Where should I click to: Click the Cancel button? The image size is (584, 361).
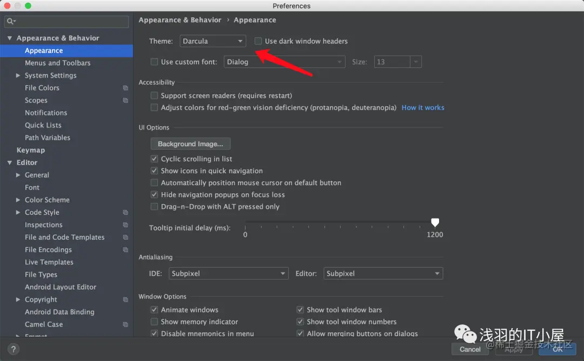[x=470, y=349]
